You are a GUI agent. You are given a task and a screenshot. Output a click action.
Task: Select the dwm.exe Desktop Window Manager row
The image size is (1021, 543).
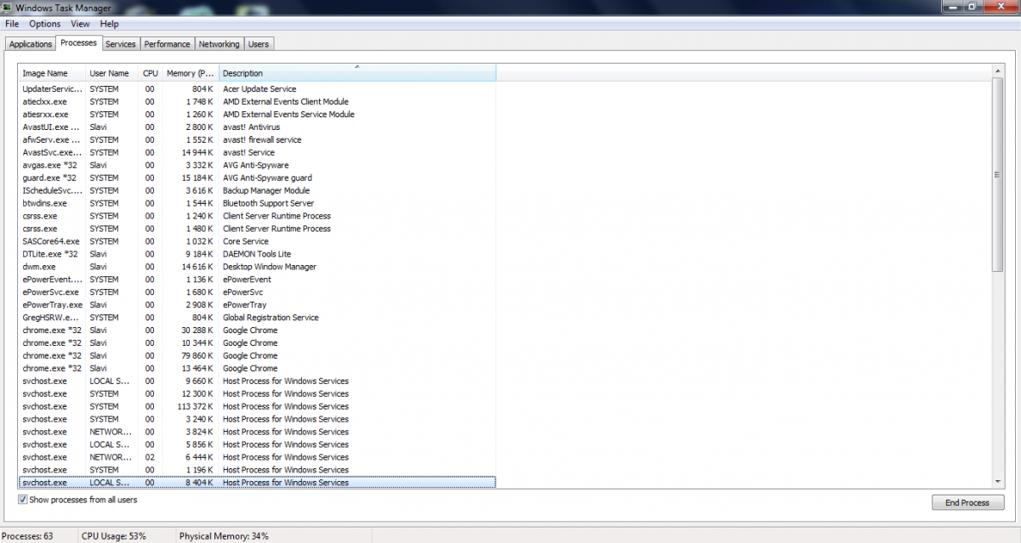[257, 267]
